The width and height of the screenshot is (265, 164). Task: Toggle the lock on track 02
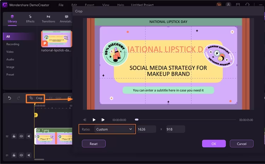point(14,136)
